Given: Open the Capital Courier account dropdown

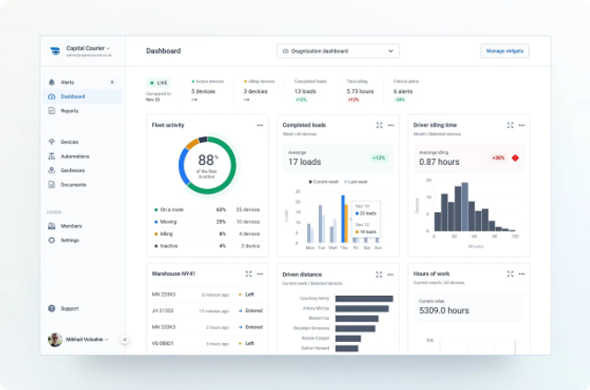Looking at the screenshot, I should [88, 51].
